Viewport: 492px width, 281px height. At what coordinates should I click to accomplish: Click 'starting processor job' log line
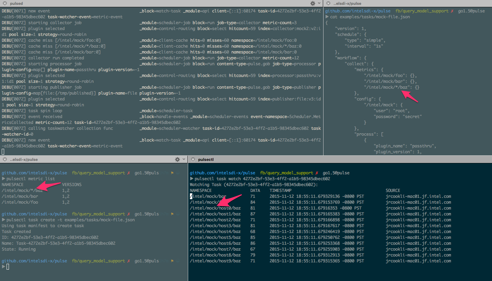(161, 67)
